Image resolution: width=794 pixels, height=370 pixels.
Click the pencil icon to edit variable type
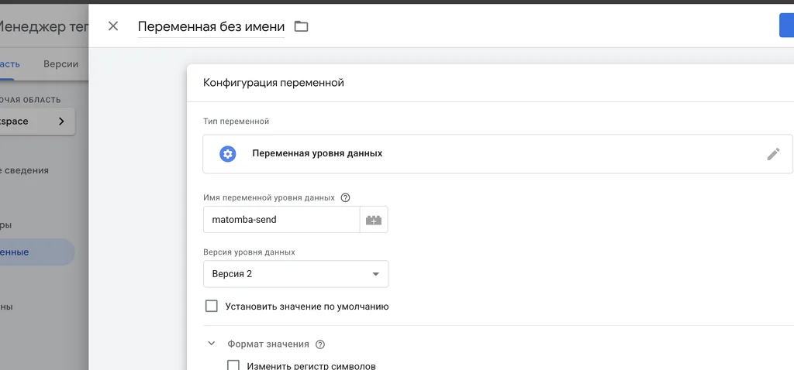[773, 154]
